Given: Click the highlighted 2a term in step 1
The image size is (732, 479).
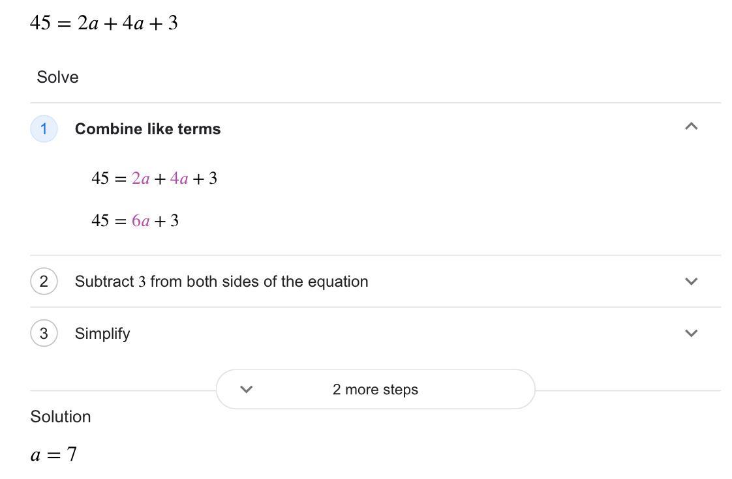Looking at the screenshot, I should pyautogui.click(x=140, y=179).
